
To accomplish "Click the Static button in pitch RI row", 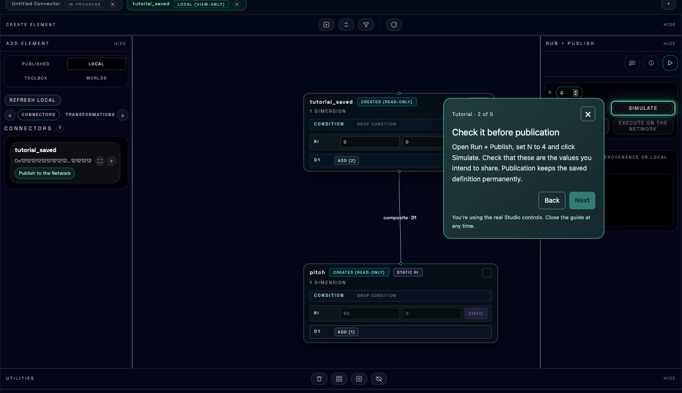I will pyautogui.click(x=476, y=313).
